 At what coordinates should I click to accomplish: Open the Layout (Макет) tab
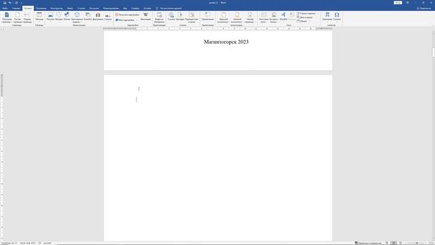(70, 8)
